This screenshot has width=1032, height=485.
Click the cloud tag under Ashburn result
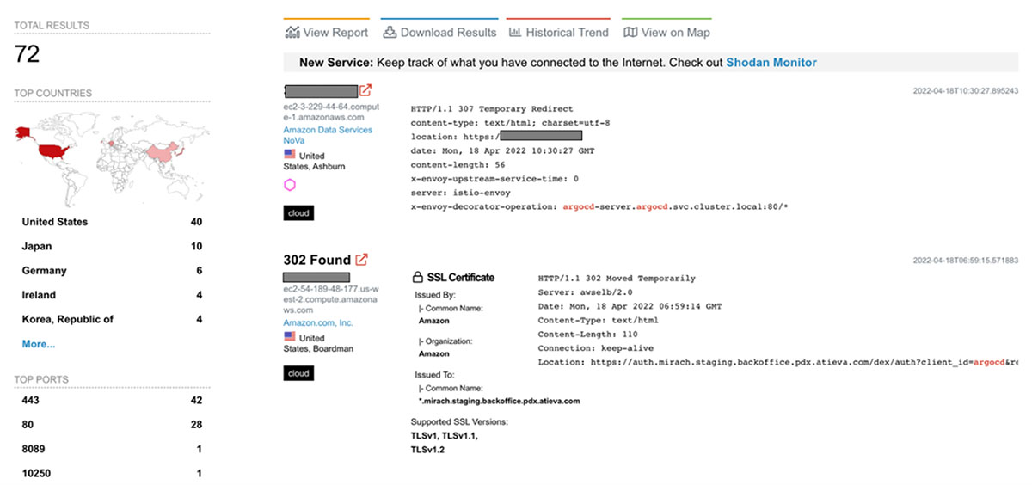point(298,212)
